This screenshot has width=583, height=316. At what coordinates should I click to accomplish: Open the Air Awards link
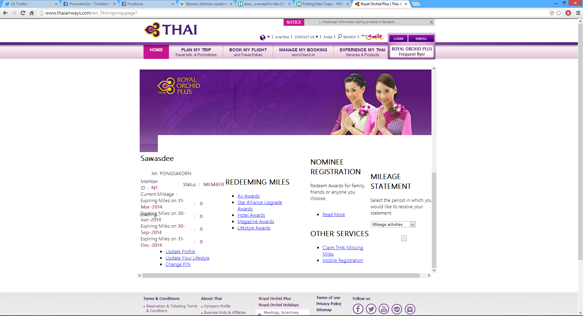248,196
